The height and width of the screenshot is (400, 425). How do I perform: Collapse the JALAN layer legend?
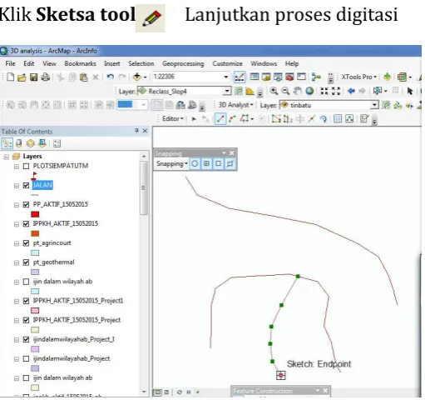coord(17,186)
